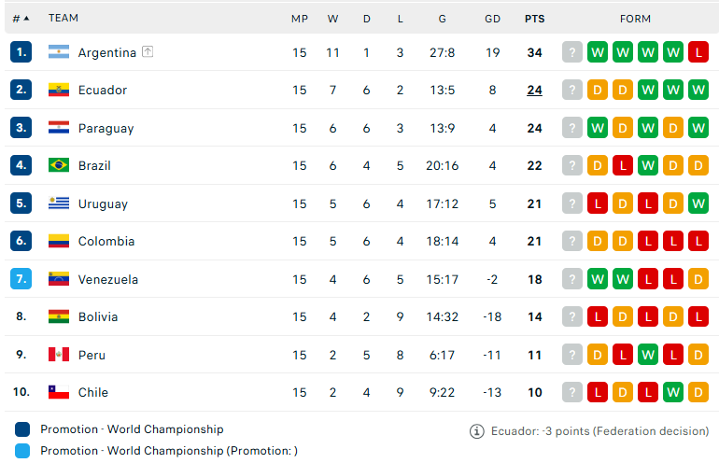The image size is (719, 463).
Task: Click Venezuela's light blue rank 7 badge
Action: click(21, 279)
